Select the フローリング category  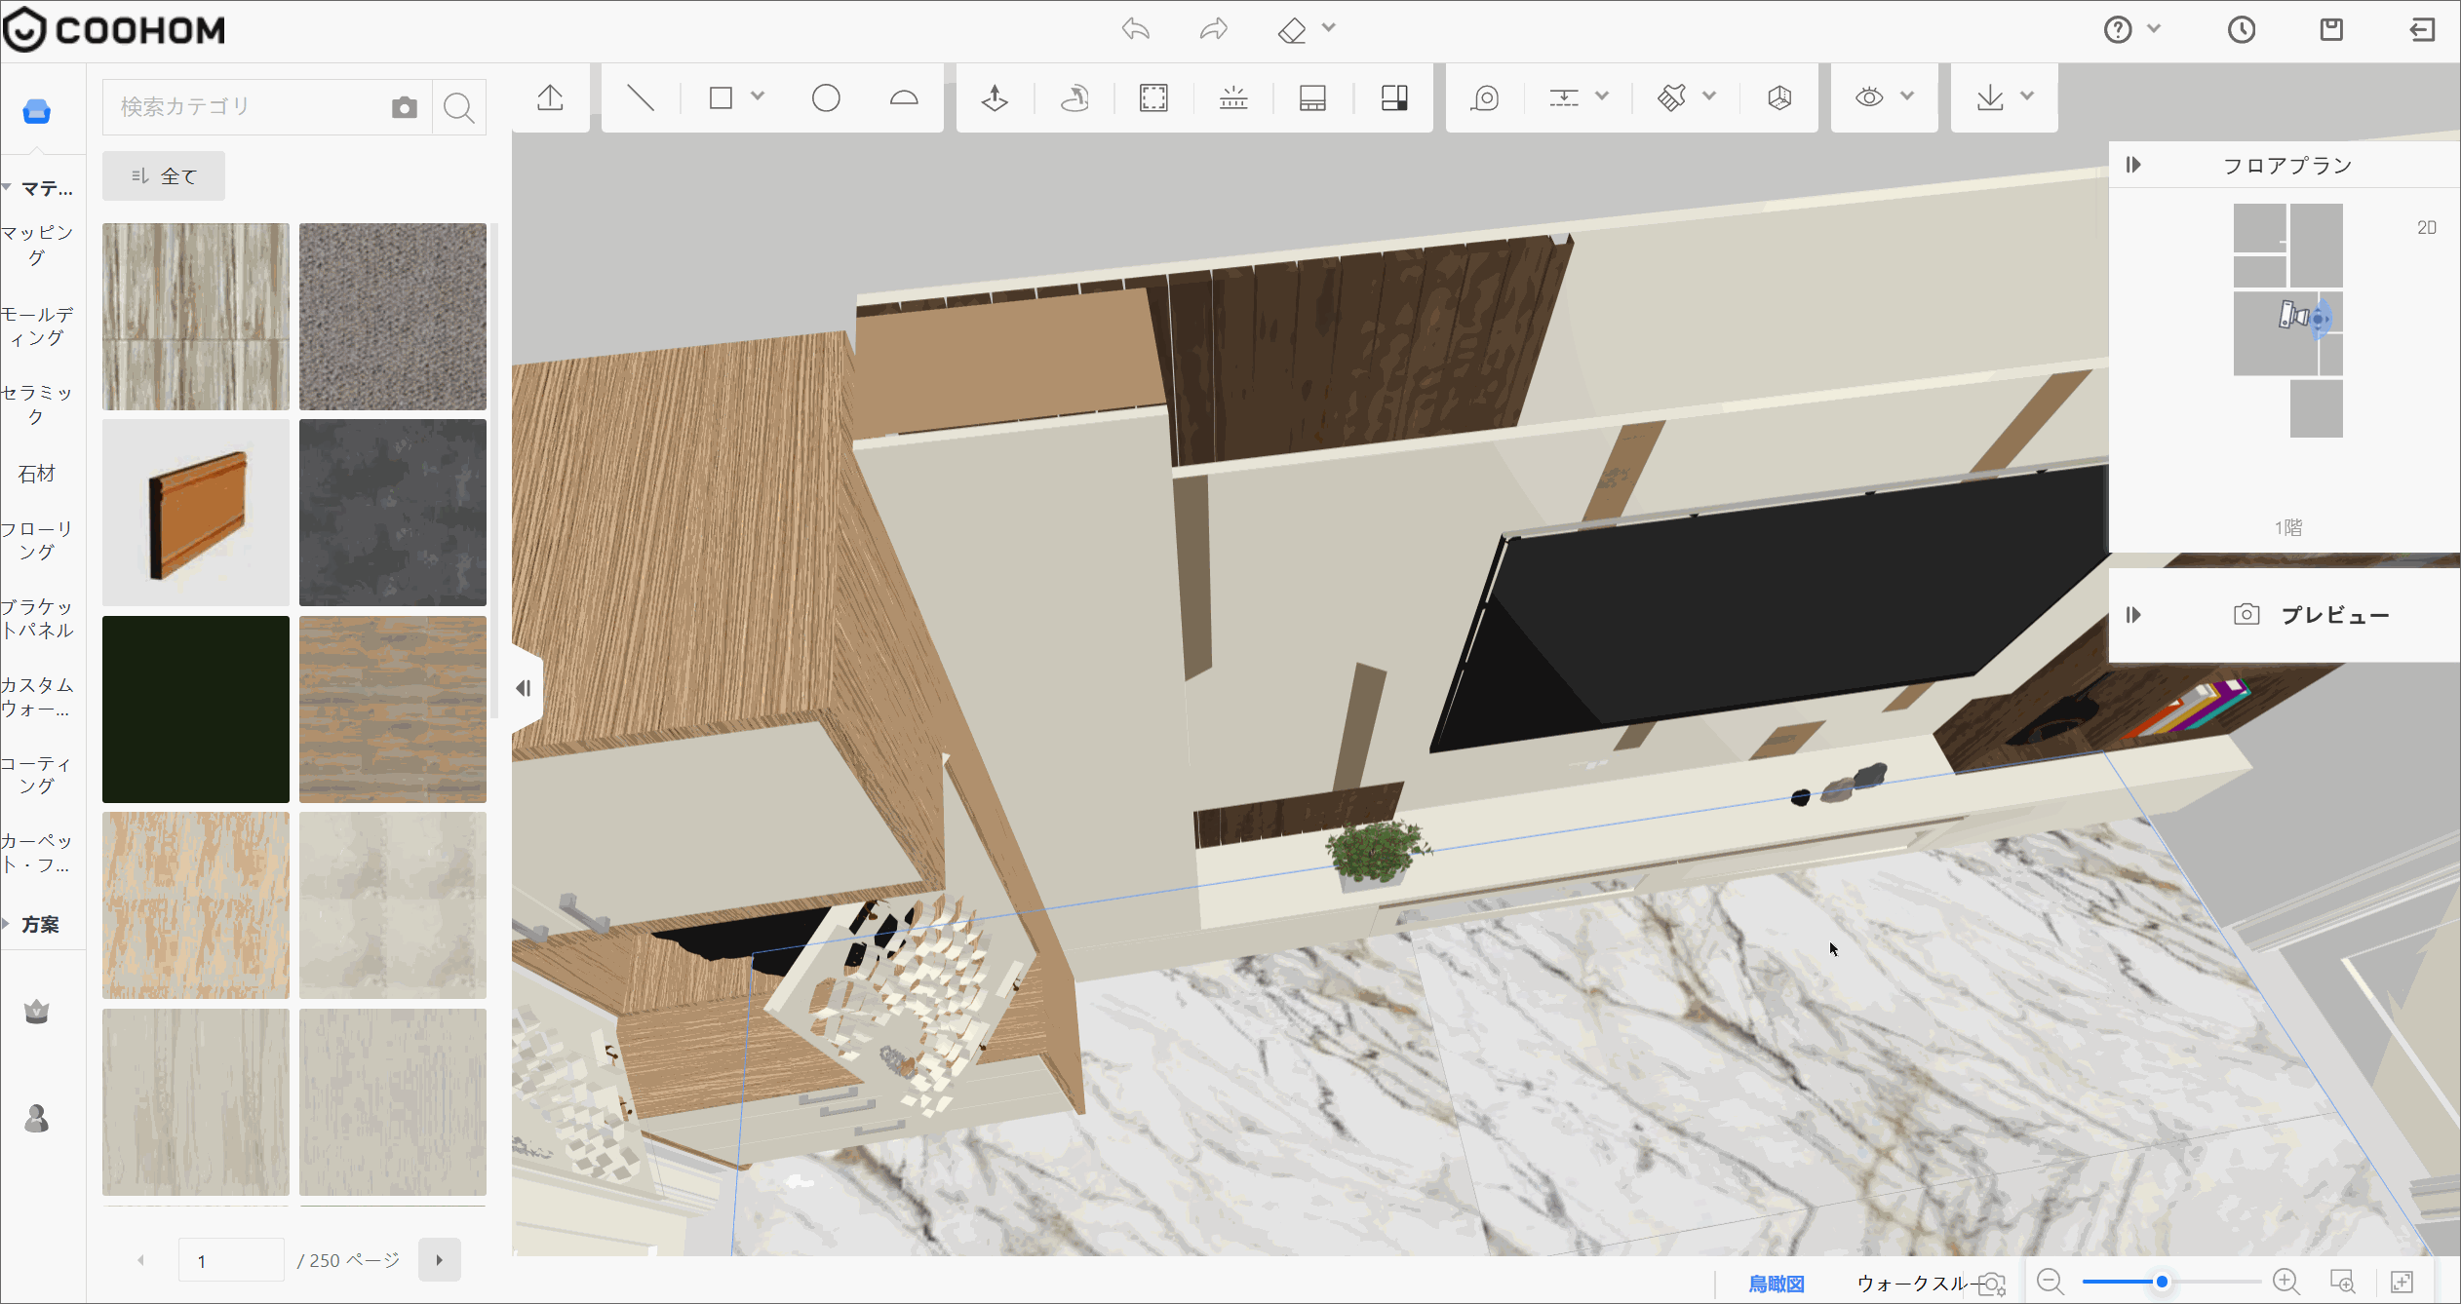tap(37, 541)
